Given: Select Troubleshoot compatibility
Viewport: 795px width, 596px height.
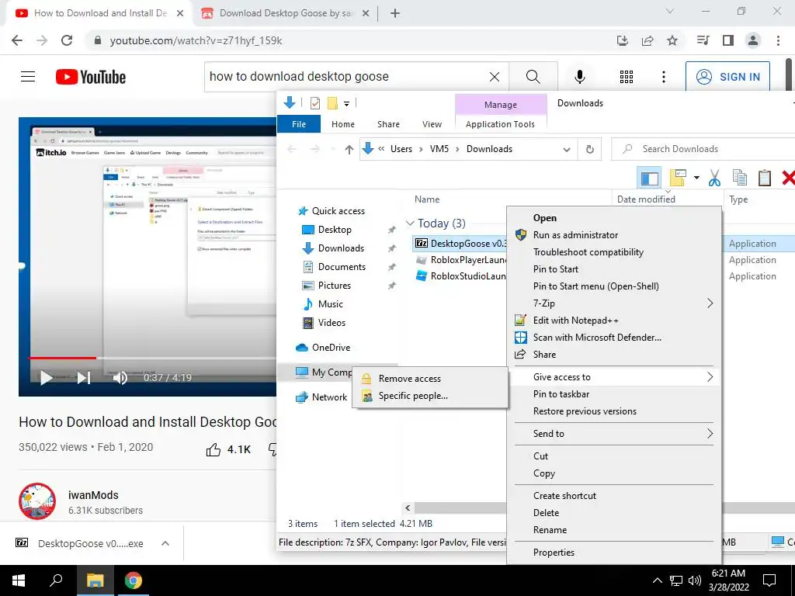Looking at the screenshot, I should (614, 252).
